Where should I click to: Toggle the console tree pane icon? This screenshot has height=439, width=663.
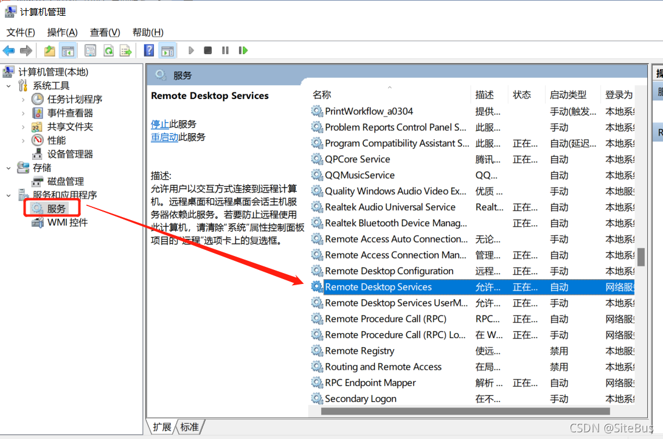(68, 50)
